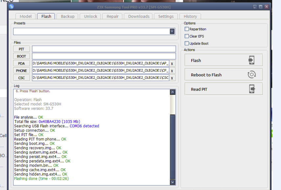Click the power-cycle icon on Reboot to Flash

pos(252,74)
